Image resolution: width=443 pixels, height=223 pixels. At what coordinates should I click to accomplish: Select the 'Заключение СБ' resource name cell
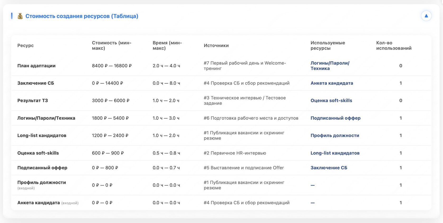pos(36,83)
